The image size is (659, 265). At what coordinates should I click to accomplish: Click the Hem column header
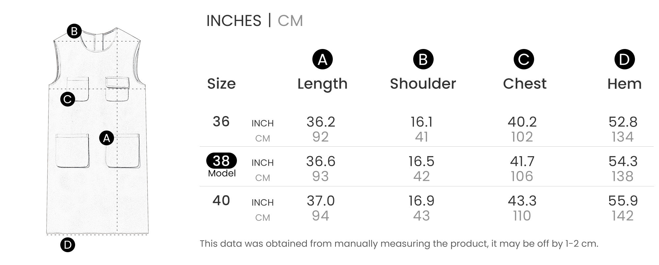pos(624,84)
